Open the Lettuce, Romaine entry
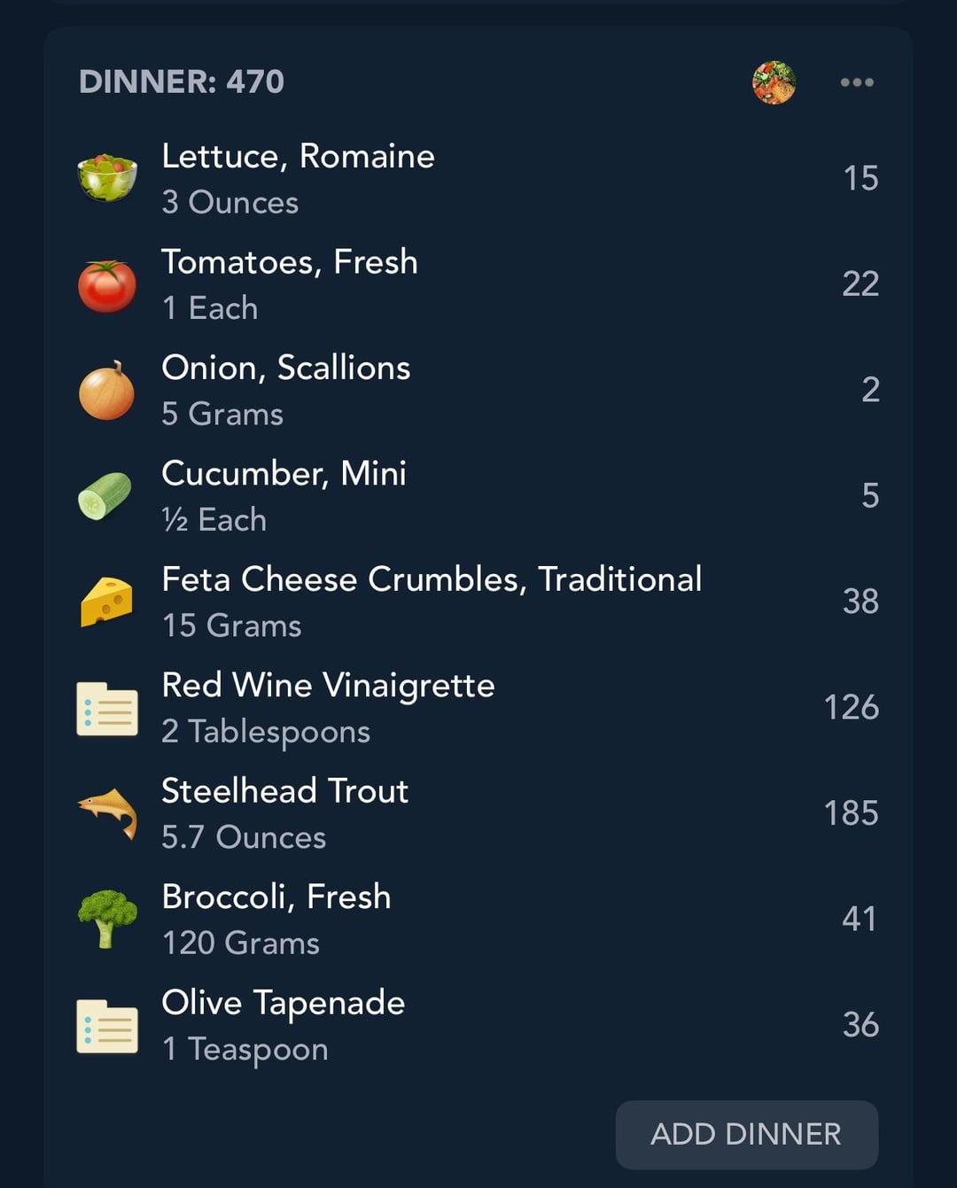The height and width of the screenshot is (1188, 957). pyautogui.click(x=478, y=178)
